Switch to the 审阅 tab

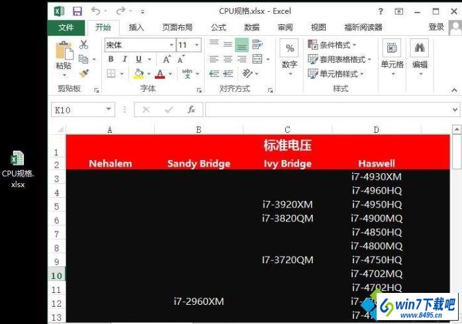(x=285, y=28)
